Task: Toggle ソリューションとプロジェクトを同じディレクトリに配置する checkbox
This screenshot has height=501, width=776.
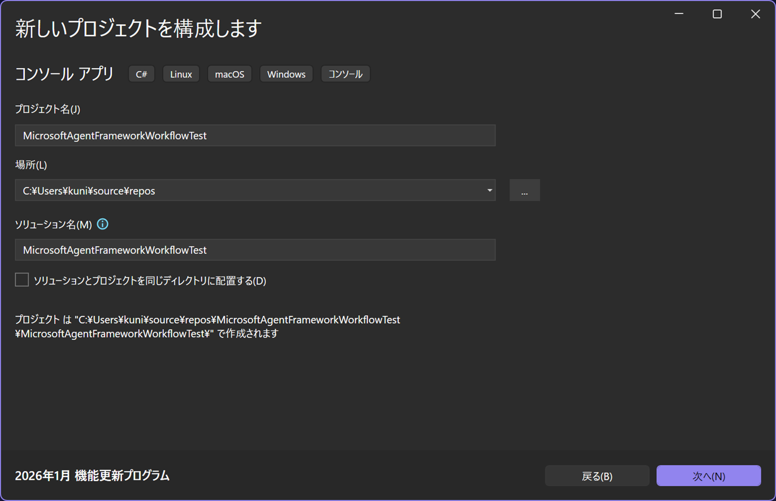Action: click(22, 280)
